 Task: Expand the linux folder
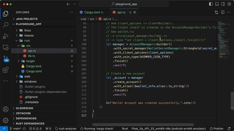coord(44,30)
